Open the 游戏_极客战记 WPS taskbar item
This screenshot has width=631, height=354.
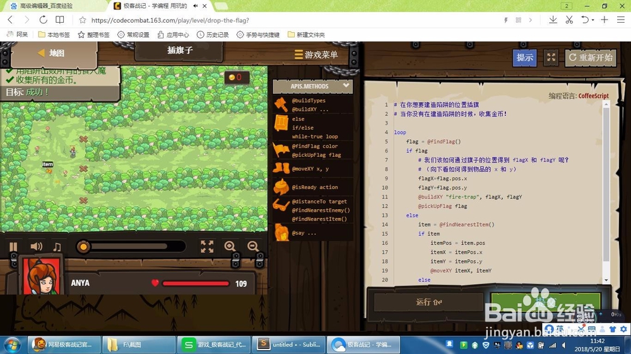click(x=213, y=345)
